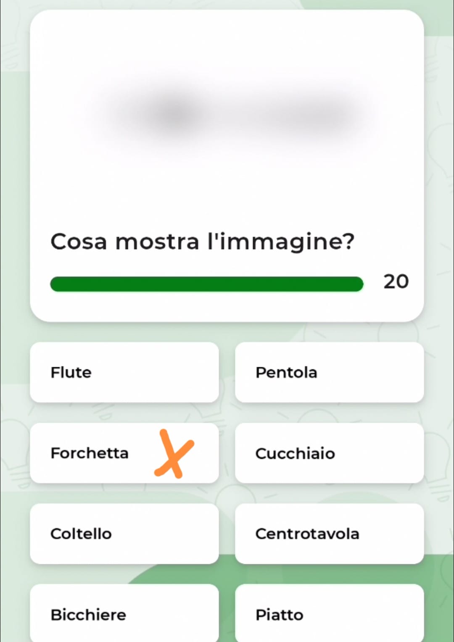Answer with the Italian word for spoon
The height and width of the screenshot is (642, 454).
[329, 453]
